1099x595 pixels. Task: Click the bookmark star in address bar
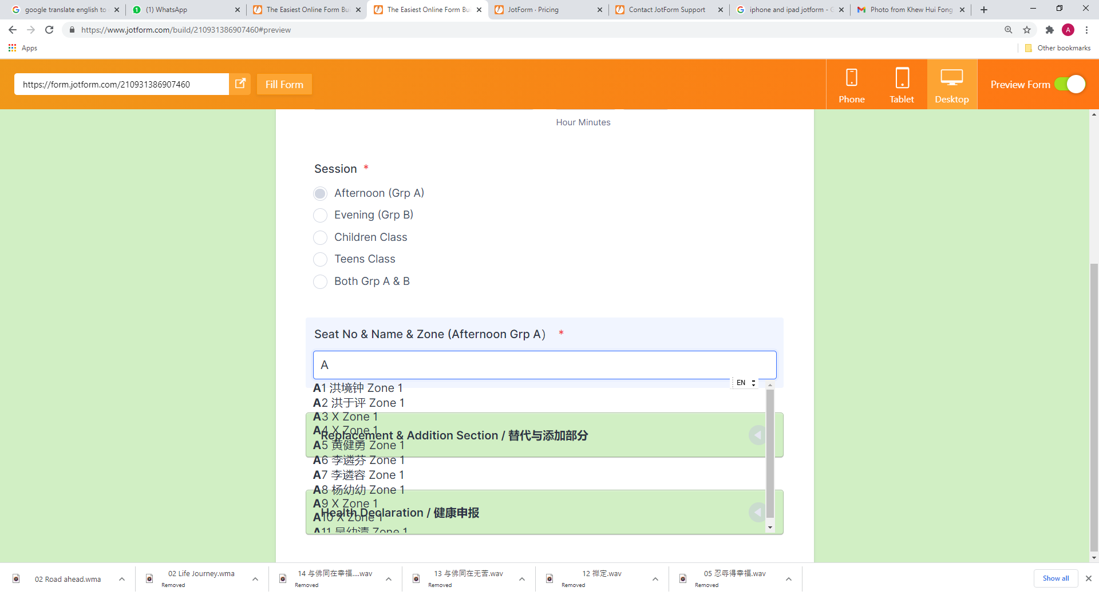tap(1027, 30)
